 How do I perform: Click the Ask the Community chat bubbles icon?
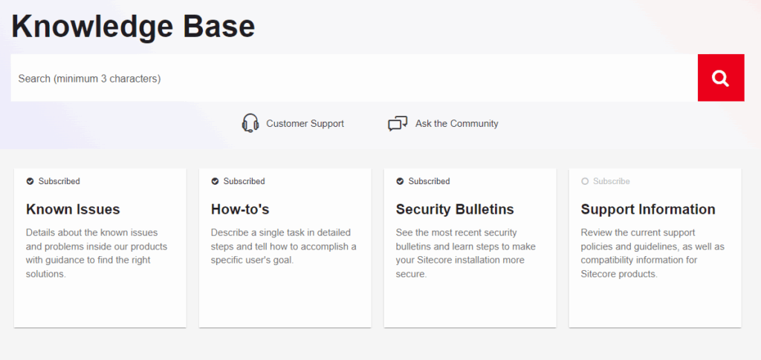pos(398,123)
